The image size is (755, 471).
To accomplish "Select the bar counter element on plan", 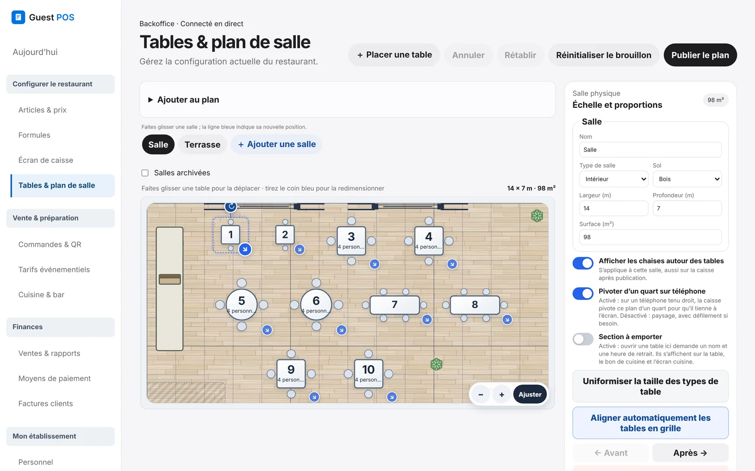I will tap(169, 289).
